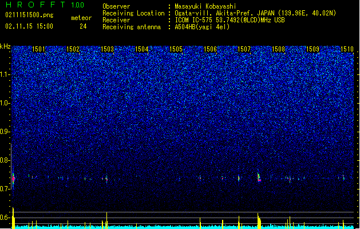Click the 'meteor' label
Image resolution: width=360 pixels, height=229 pixels.
coord(81,18)
